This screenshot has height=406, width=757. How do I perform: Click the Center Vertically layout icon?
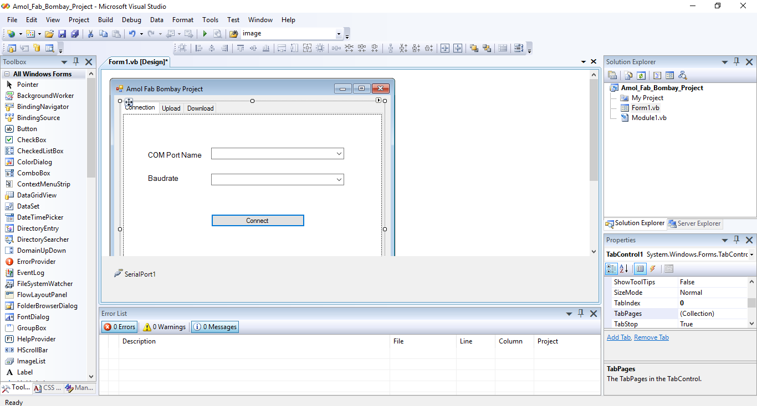[458, 48]
